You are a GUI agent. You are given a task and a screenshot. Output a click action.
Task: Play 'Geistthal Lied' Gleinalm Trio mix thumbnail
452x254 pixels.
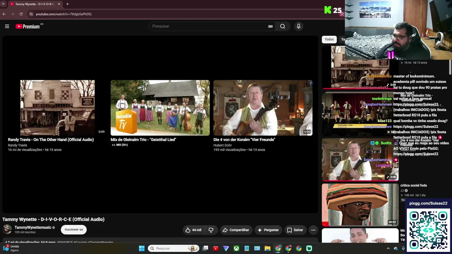click(160, 108)
